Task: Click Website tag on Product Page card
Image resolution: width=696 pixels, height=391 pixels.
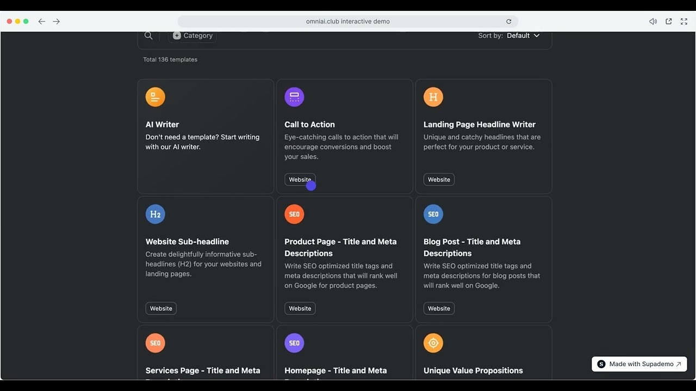Action: point(300,308)
